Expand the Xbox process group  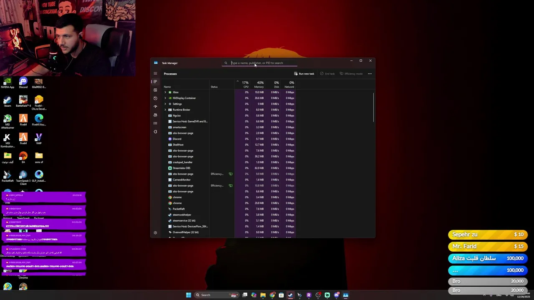[x=165, y=92]
